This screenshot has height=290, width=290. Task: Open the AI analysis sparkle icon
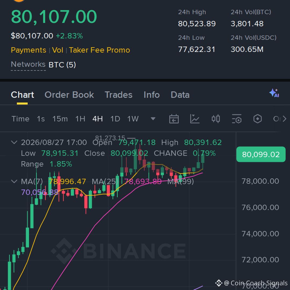click(274, 93)
